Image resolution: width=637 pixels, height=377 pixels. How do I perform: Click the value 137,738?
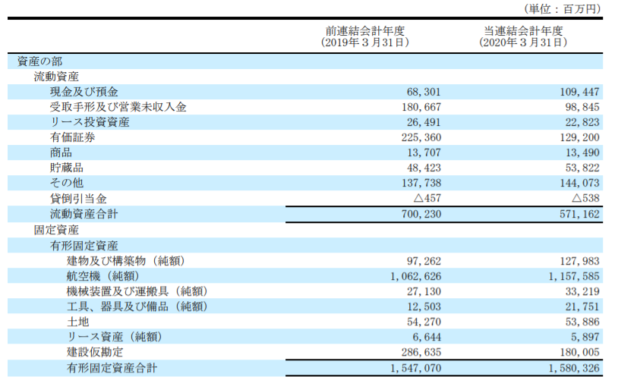coord(421,183)
